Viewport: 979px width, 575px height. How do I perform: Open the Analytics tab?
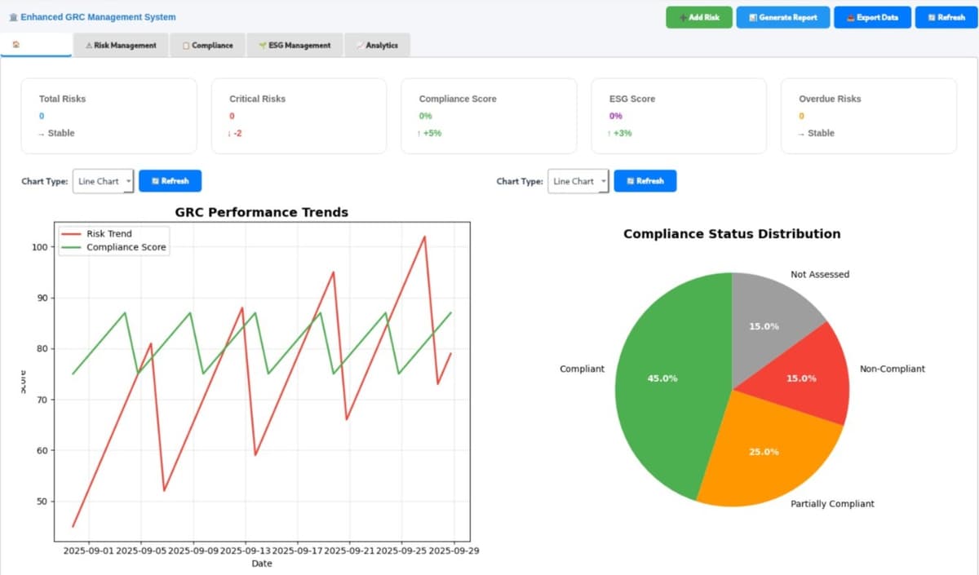coord(377,46)
